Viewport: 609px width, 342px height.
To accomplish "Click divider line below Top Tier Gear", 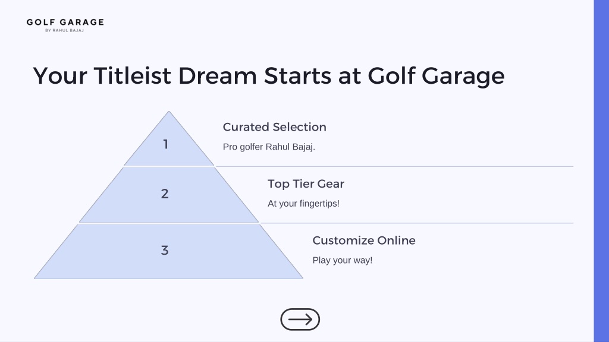I will click(417, 223).
